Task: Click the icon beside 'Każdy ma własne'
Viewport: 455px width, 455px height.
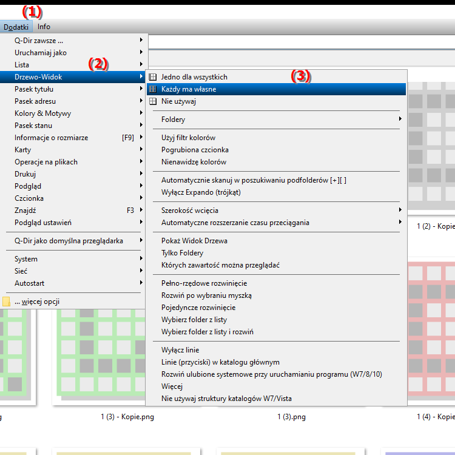Action: coord(153,89)
